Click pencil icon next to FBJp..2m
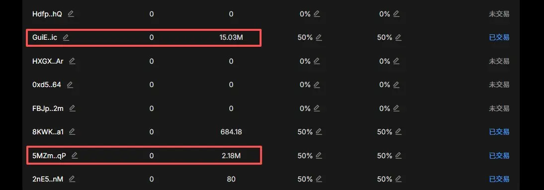Screen dimensions: 544x190 point(72,108)
